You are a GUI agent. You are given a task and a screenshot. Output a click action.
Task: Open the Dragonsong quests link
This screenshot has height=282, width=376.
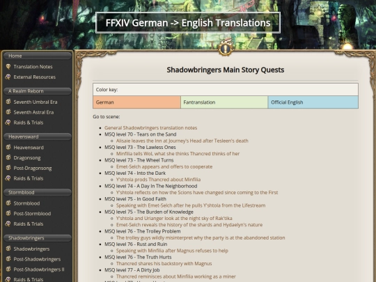coord(27,158)
